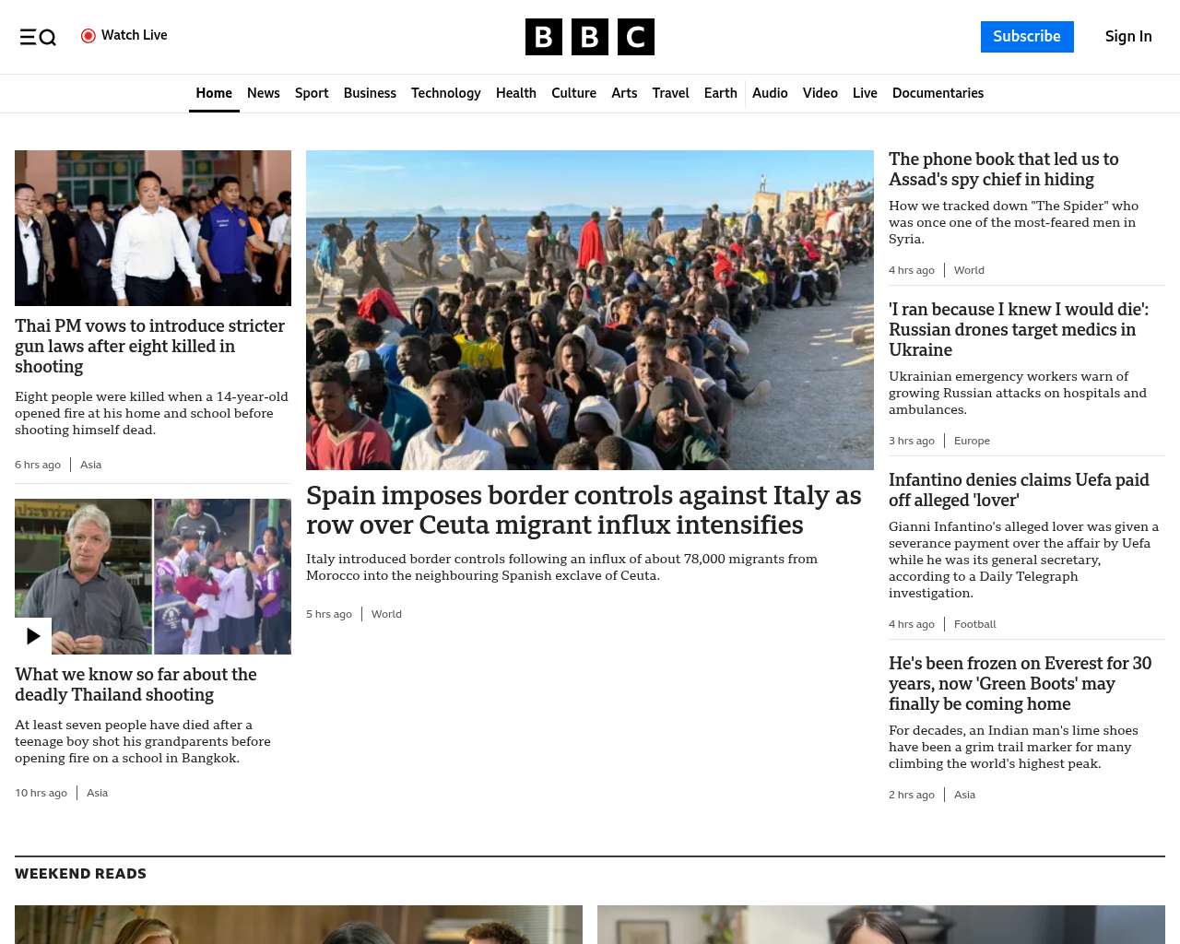Open the Live tab
Screen dimensions: 1180x944
point(865,93)
